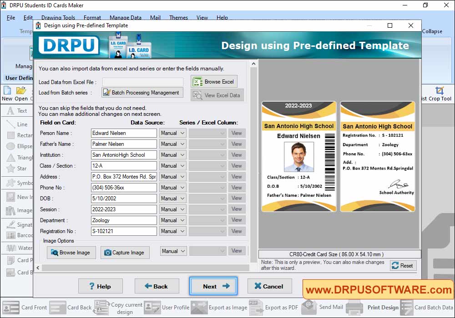The height and width of the screenshot is (318, 455).
Task: Click the form panel scroll-up arrow
Action: pos(253,64)
